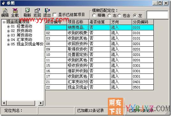The height and width of the screenshot is (116, 171).
Task: Click the 方向 column header
Action: (121, 22)
